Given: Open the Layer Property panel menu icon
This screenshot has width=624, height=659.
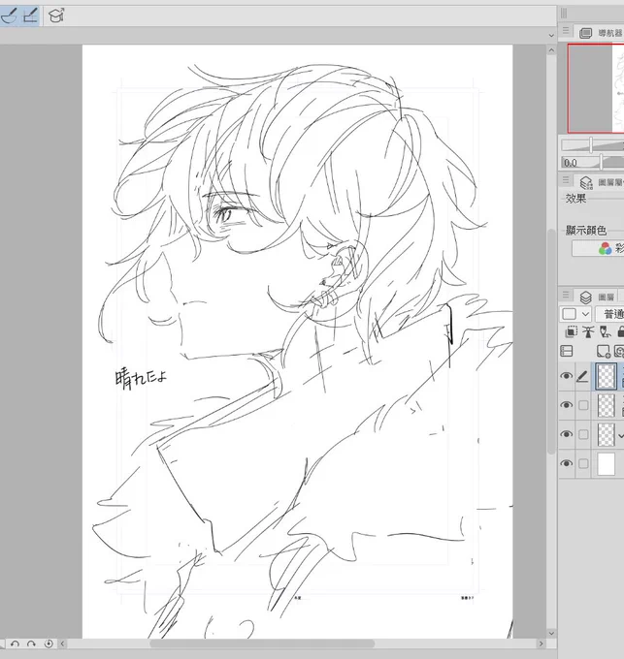Looking at the screenshot, I should [566, 180].
